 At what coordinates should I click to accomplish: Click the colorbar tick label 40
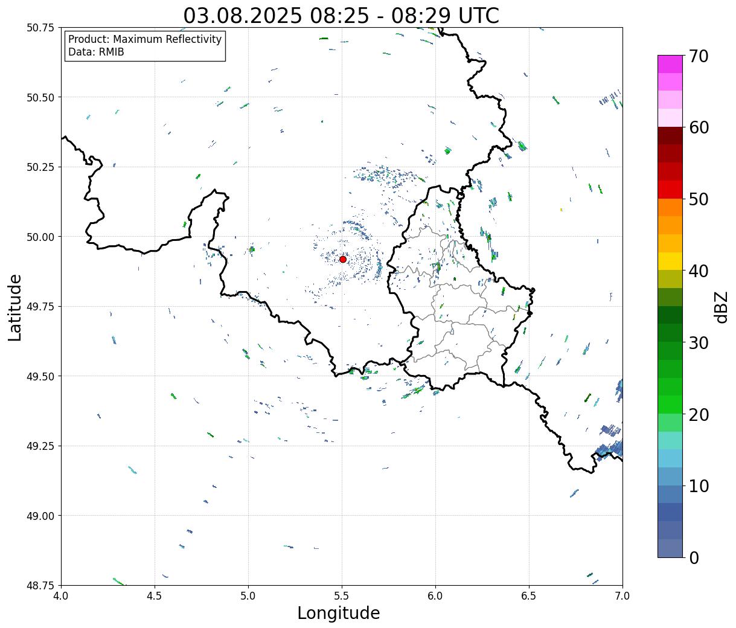click(x=699, y=271)
